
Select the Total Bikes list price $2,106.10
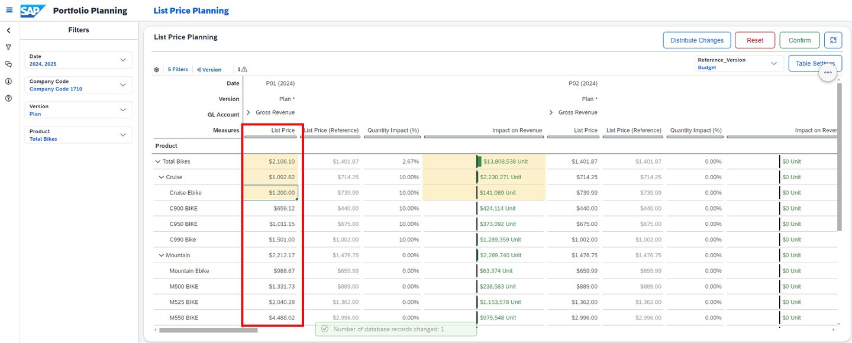270,161
